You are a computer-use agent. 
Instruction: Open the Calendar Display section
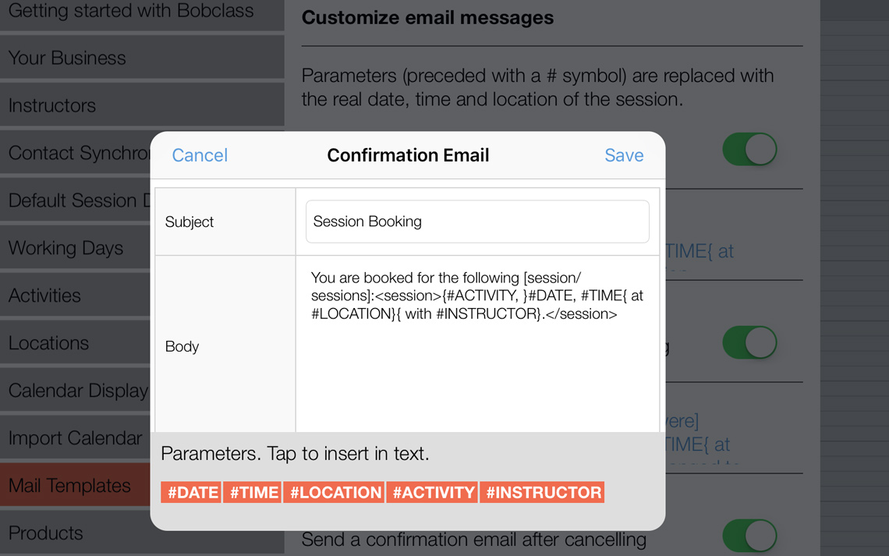tap(75, 391)
